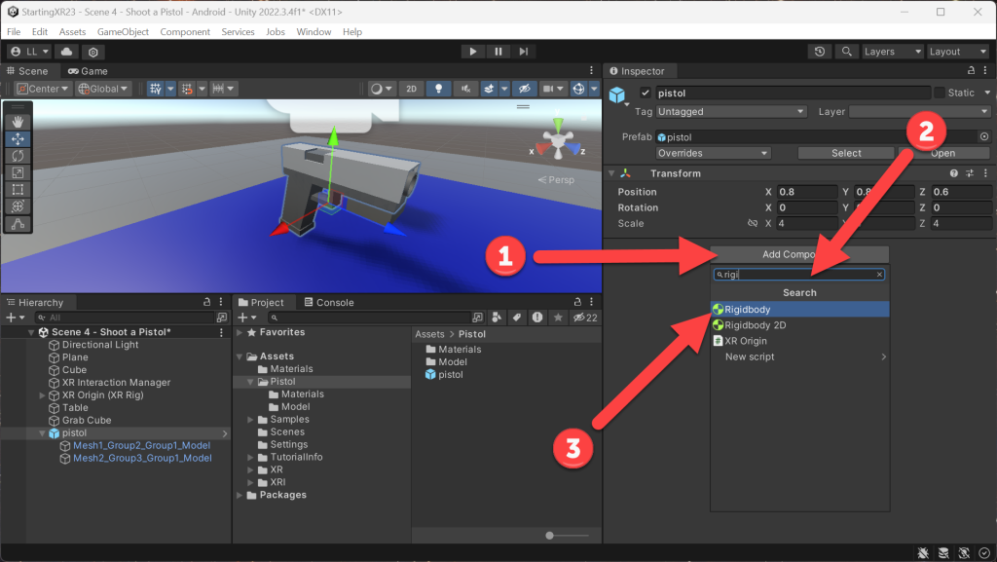Screen dimensions: 997x562
Task: Select the custom editor tools icon
Action: (18, 224)
